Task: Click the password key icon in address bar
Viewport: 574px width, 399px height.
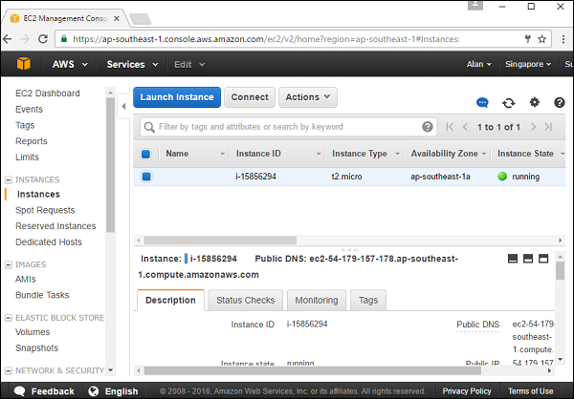Action: click(x=528, y=39)
